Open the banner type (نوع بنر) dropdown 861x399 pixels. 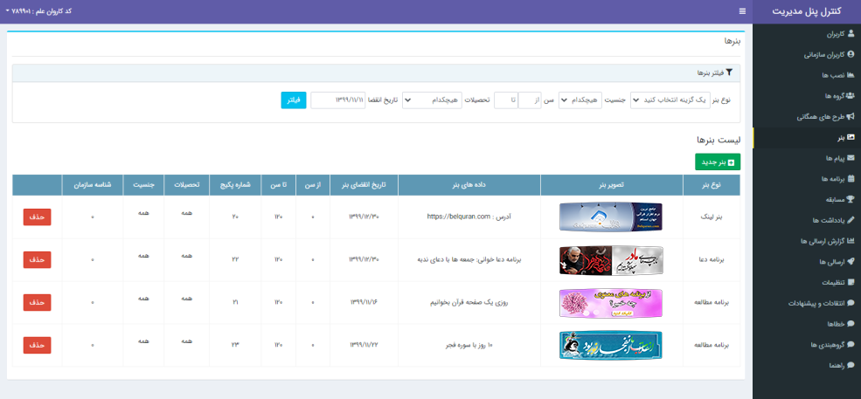point(670,100)
